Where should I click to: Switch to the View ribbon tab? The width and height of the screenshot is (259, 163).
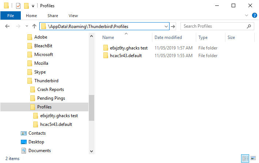73,16
